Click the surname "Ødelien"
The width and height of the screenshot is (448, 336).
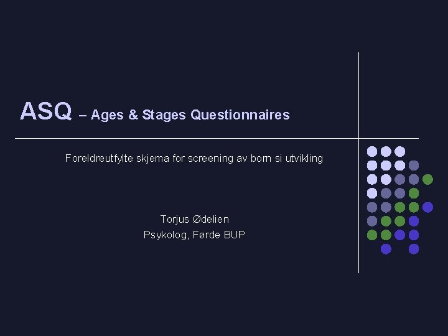click(x=211, y=219)
